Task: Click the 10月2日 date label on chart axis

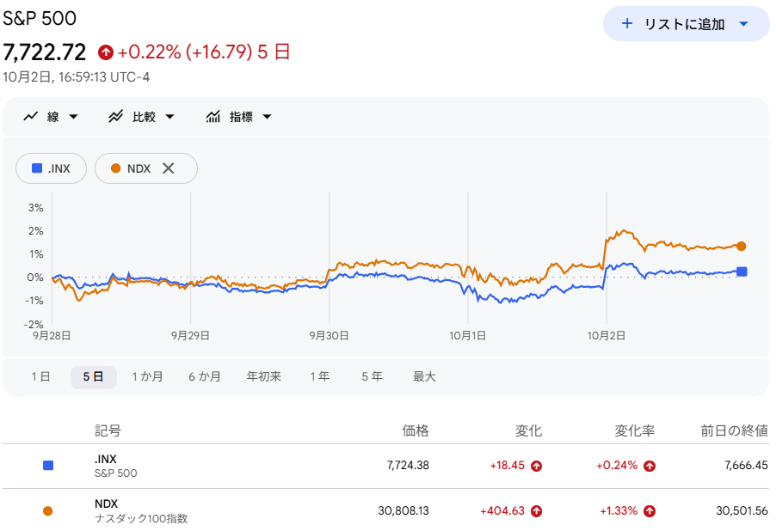Action: pyautogui.click(x=607, y=336)
